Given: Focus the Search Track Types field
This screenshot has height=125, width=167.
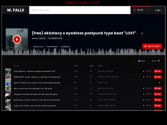Looking at the screenshot, I should click(80, 10).
